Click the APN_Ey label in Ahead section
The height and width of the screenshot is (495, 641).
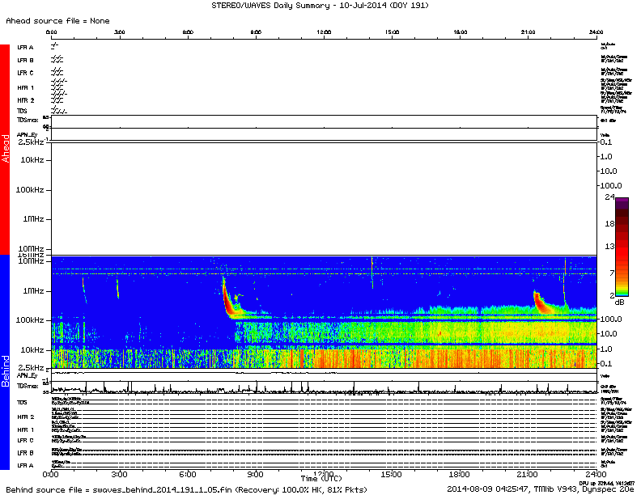pyautogui.click(x=27, y=135)
